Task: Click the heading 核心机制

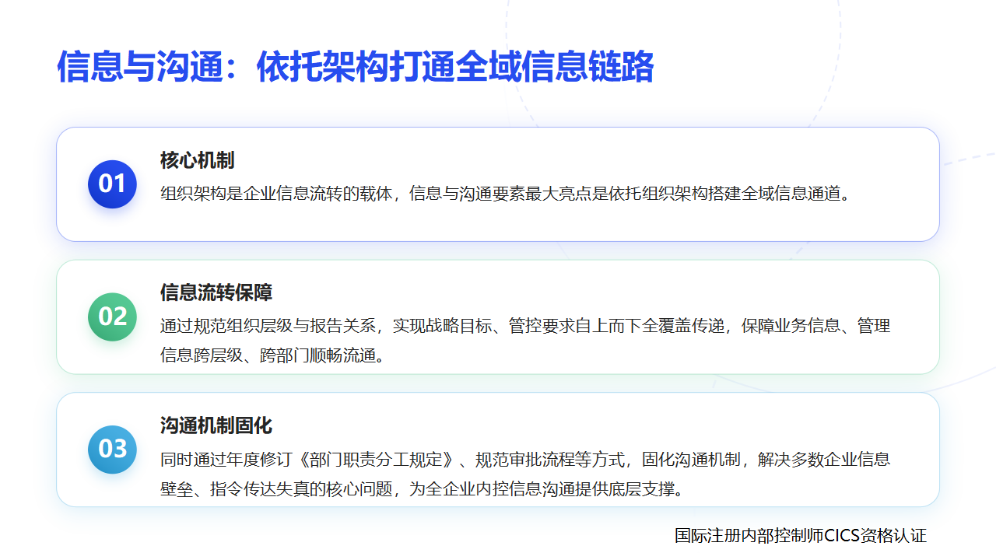Action: (197, 160)
